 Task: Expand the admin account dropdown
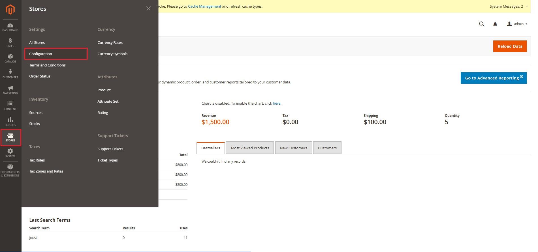(x=517, y=24)
